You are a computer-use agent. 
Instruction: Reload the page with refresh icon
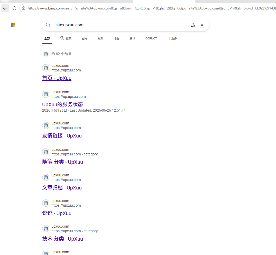click(14, 8)
